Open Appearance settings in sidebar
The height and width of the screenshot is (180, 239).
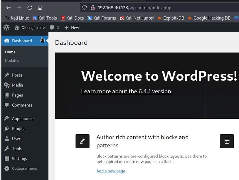pos(23,119)
